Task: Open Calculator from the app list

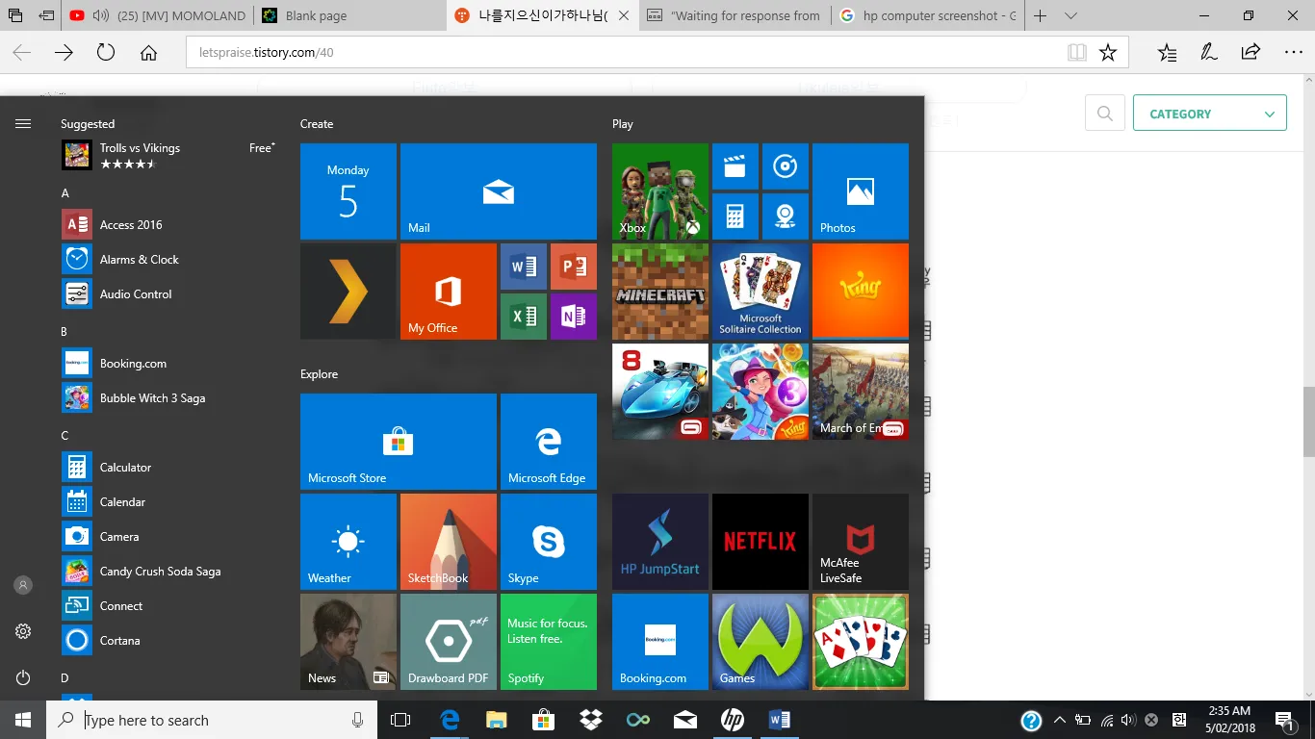Action: pyautogui.click(x=125, y=468)
